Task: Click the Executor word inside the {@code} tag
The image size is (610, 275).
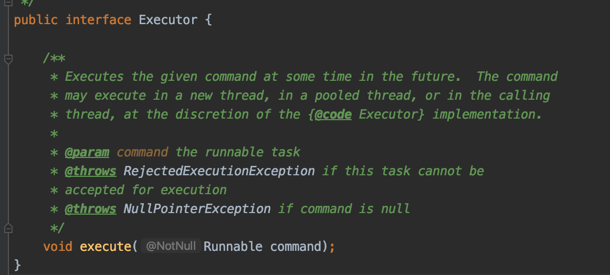Action: click(387, 114)
